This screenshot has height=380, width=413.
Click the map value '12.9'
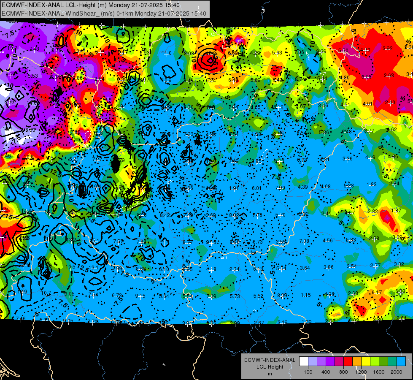tap(22, 292)
